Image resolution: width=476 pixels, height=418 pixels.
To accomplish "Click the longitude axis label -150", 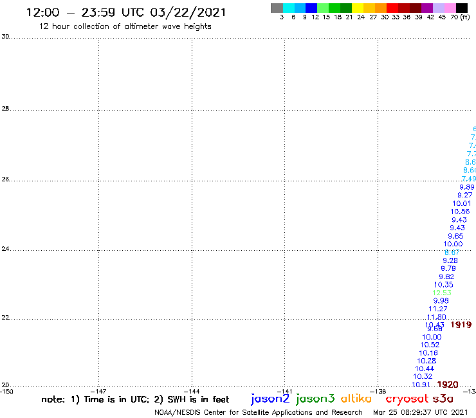I will pyautogui.click(x=6, y=391).
